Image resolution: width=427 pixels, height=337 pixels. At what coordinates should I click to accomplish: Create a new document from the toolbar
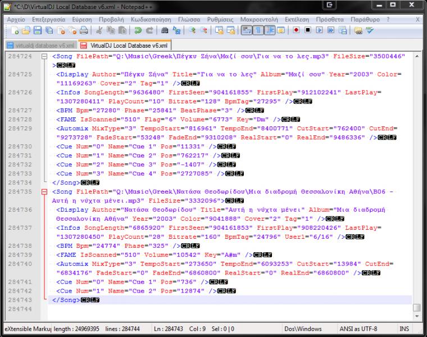15,30
